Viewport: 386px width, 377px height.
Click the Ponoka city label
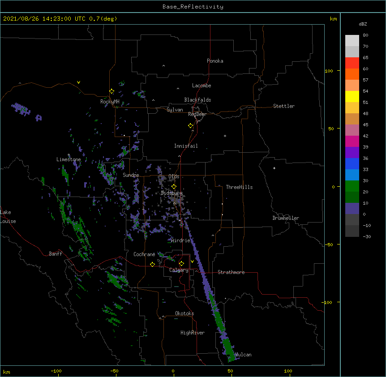[x=215, y=61]
